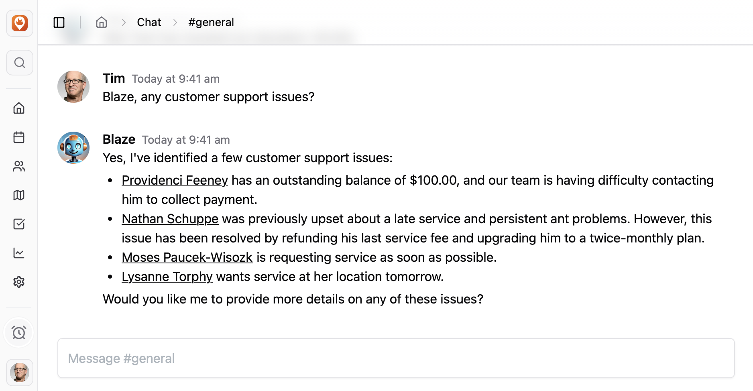
Task: Open the customers people icon
Action: point(19,166)
